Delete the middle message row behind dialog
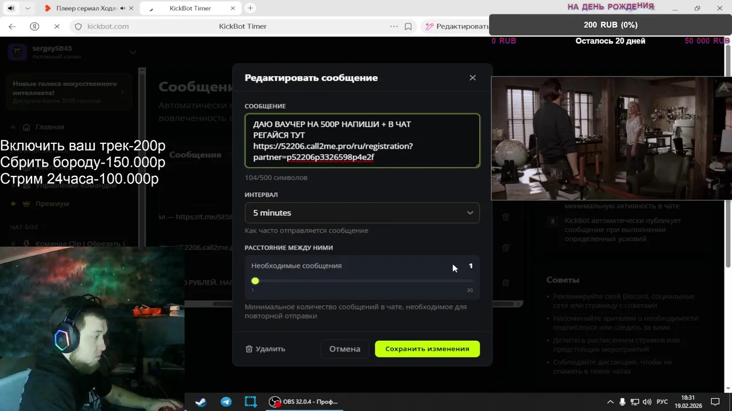Image resolution: width=732 pixels, height=411 pixels. tap(506, 248)
